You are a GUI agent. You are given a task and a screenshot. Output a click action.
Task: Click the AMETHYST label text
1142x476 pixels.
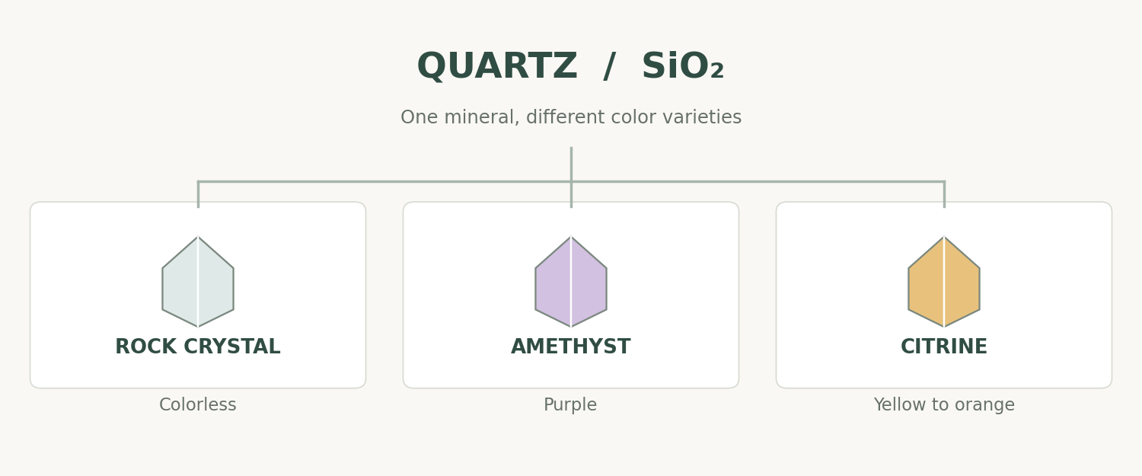tap(571, 347)
